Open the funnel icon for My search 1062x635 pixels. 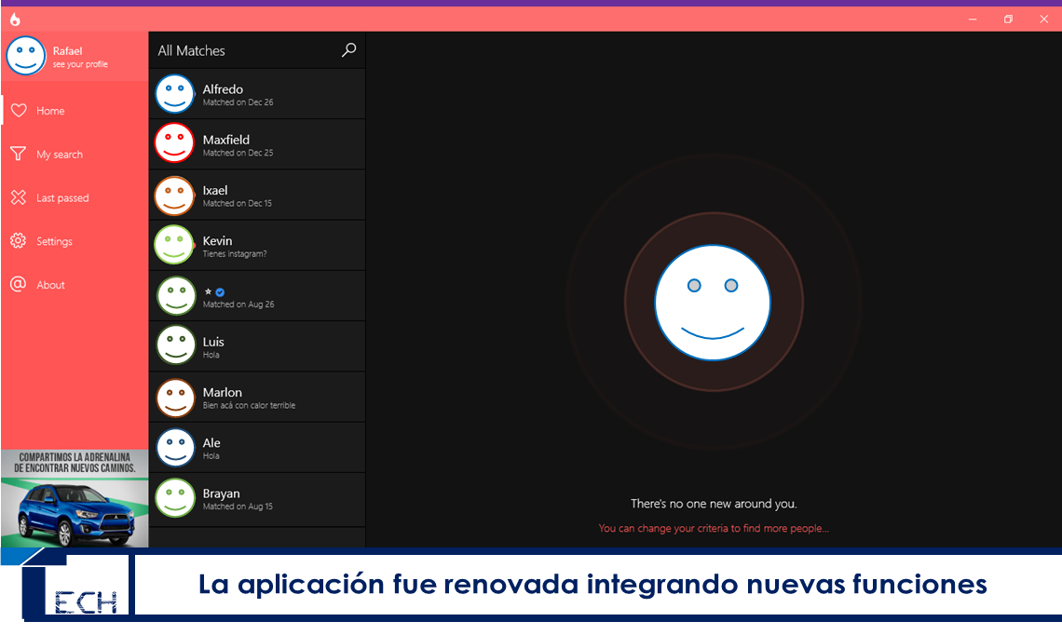19,154
